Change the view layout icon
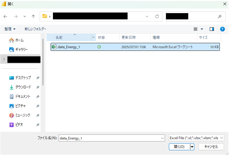 point(195,29)
